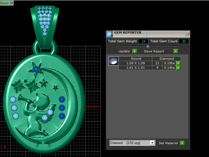Select the round gem thumbnail in the report
The height and width of the screenshot is (157, 209).
point(114,61)
